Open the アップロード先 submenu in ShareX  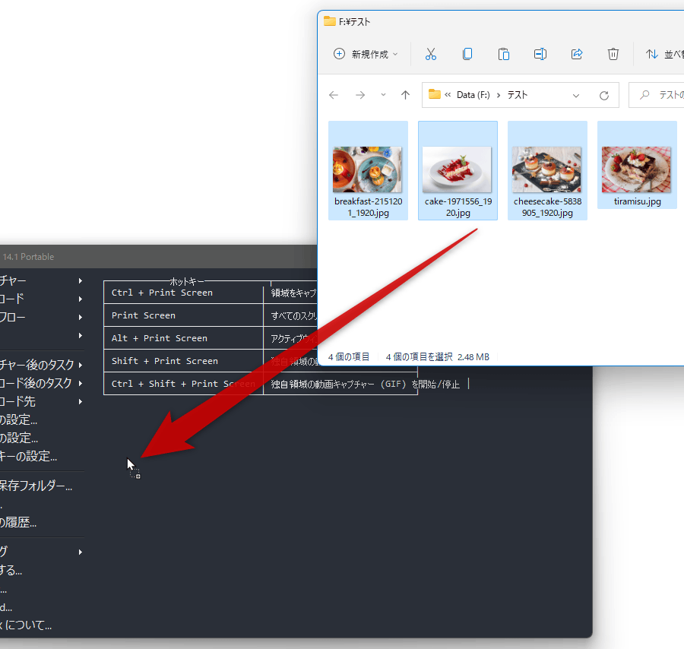tap(42, 401)
